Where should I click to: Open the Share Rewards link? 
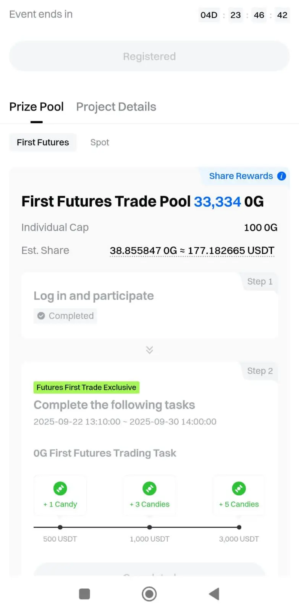(x=241, y=176)
